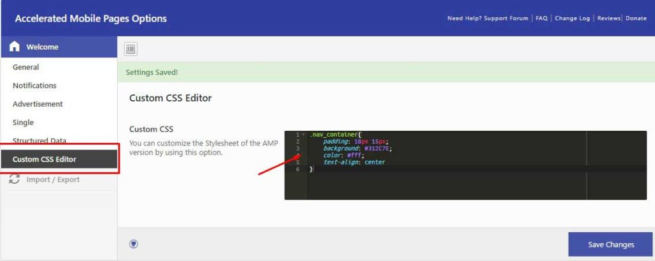The width and height of the screenshot is (655, 261).
Task: Open the FAQ link
Action: click(x=541, y=19)
